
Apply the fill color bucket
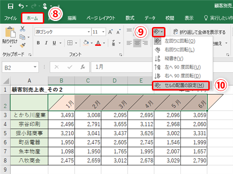(86, 43)
